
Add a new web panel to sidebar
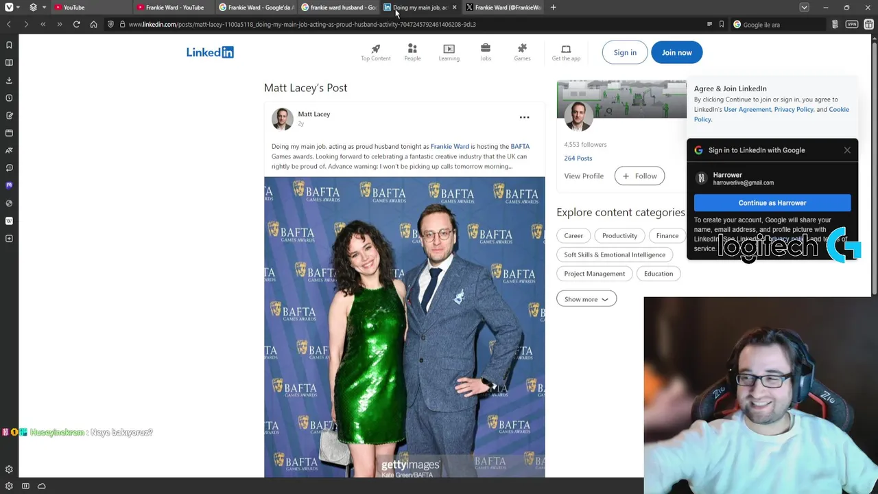pos(9,238)
